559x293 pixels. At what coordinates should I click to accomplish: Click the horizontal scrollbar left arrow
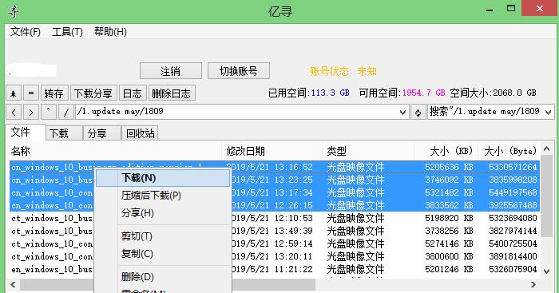point(14,284)
